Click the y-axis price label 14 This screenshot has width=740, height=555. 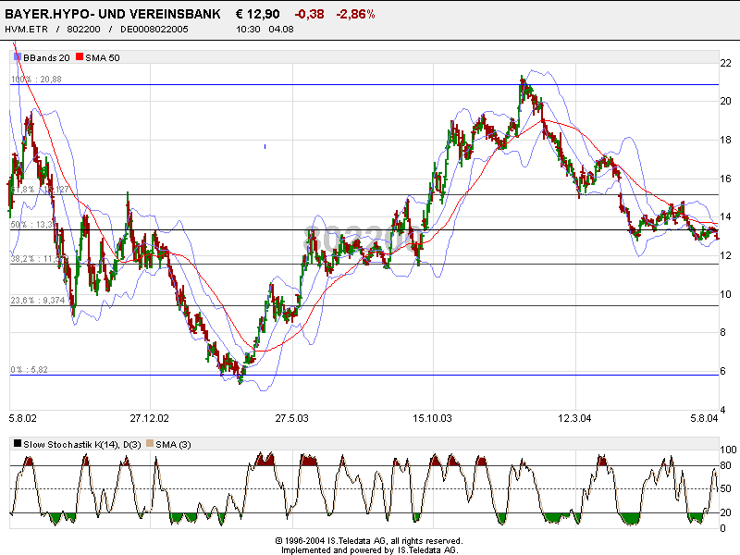[x=725, y=216]
